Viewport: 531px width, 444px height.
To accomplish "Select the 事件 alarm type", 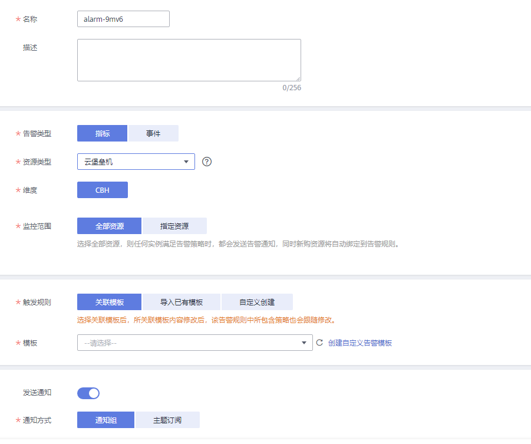I will click(x=153, y=133).
